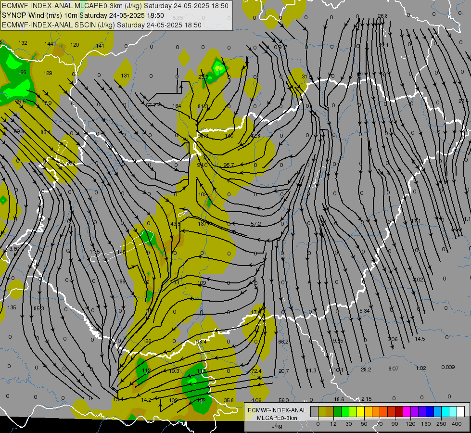Click the map value '95.7'
Image resolution: width=471 pixels, height=433 pixels.
(x=229, y=165)
